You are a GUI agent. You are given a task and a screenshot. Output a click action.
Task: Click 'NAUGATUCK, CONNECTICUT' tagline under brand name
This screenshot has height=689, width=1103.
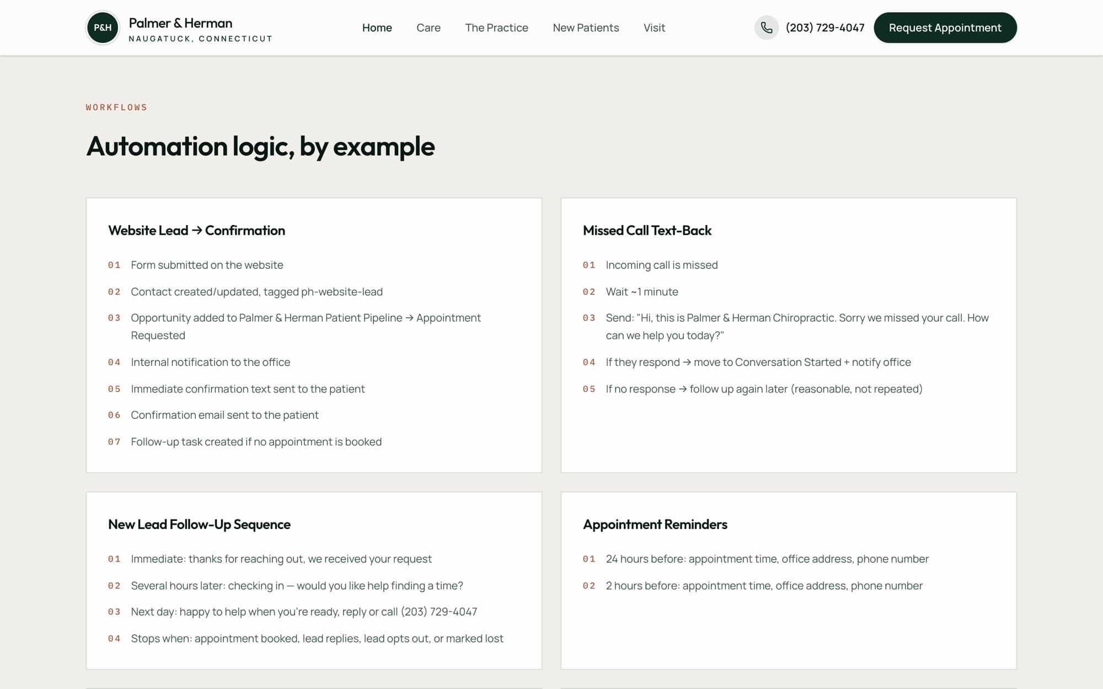pyautogui.click(x=200, y=39)
